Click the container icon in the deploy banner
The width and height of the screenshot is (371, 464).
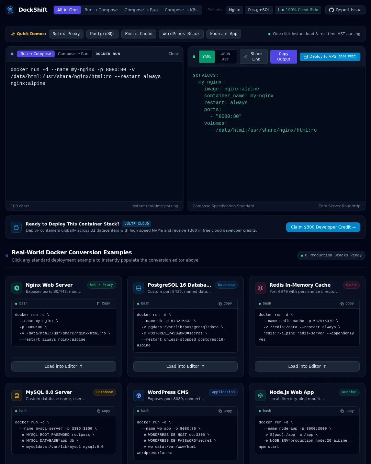pos(16,227)
